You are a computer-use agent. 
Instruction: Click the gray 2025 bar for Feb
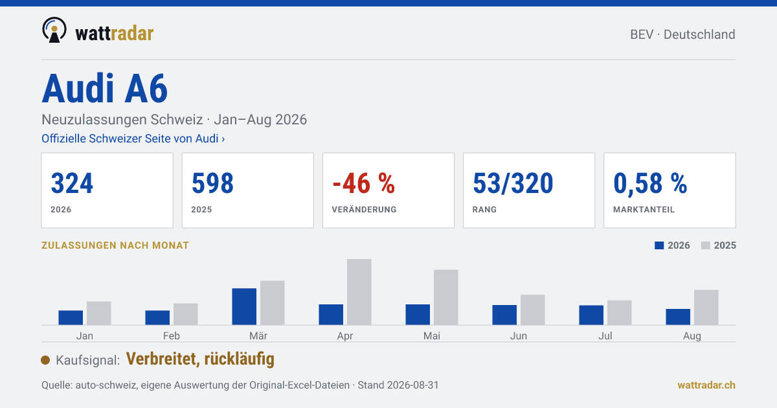[186, 314]
